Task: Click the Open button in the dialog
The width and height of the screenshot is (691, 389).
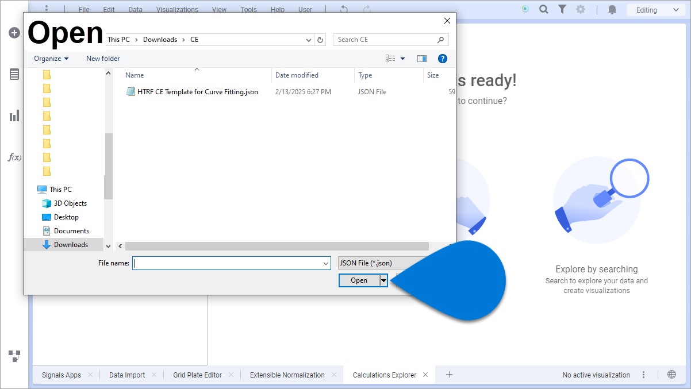Action: (x=359, y=280)
